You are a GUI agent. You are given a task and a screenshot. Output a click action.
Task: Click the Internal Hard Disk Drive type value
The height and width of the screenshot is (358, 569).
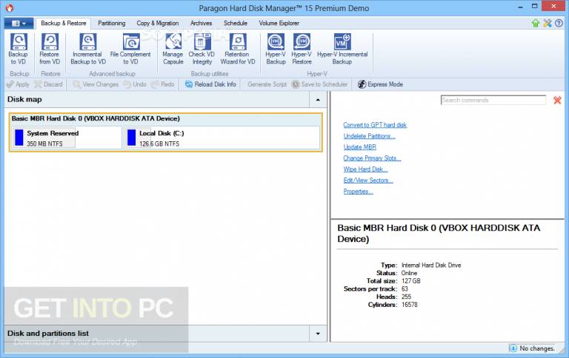[431, 266]
